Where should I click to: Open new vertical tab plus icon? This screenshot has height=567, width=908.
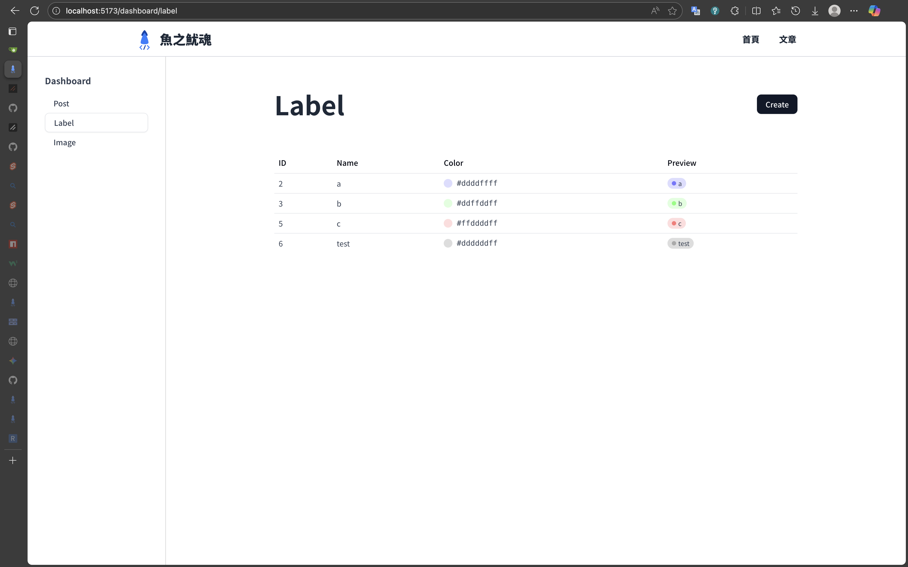[x=13, y=460]
